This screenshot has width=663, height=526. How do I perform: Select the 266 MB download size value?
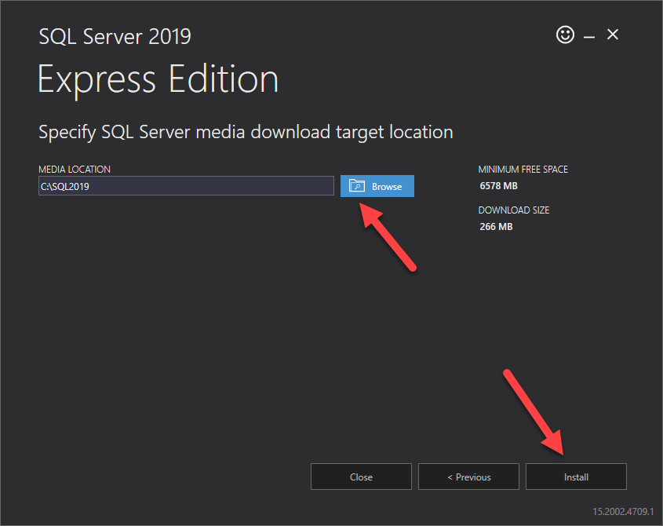coord(496,227)
